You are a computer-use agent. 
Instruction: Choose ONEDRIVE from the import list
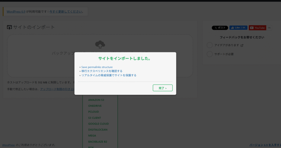[95, 106]
